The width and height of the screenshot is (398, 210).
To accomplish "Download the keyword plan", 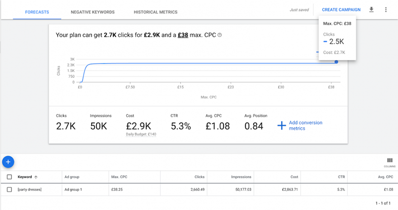I will (371, 9).
